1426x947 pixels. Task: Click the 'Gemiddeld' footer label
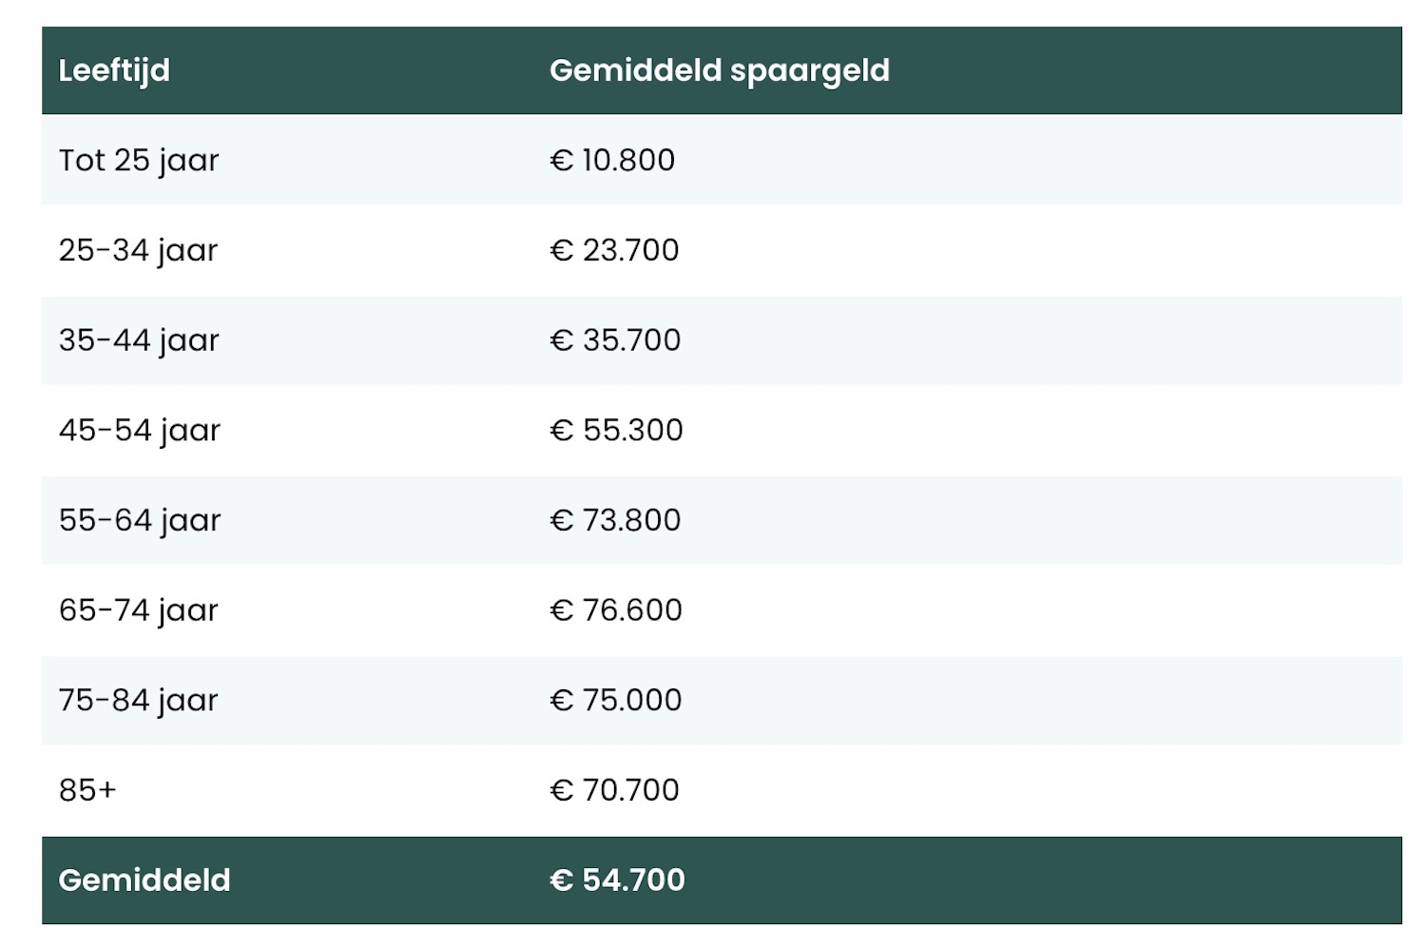[x=145, y=880]
